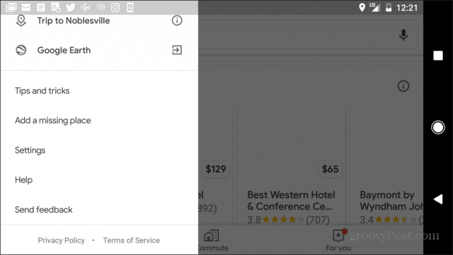Select Add a missing place
Viewport: 453px width, 255px height.
click(x=53, y=120)
